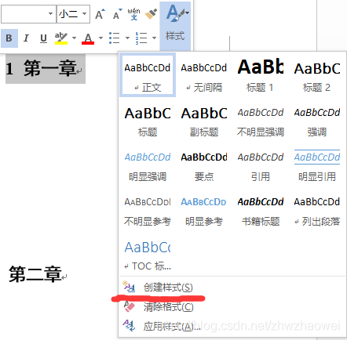Click the heading text 第二章
Viewport: 347px width, 340px height.
coord(35,274)
